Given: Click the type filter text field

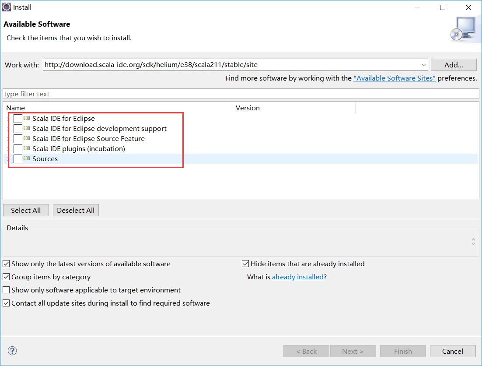Looking at the screenshot, I should click(x=241, y=94).
